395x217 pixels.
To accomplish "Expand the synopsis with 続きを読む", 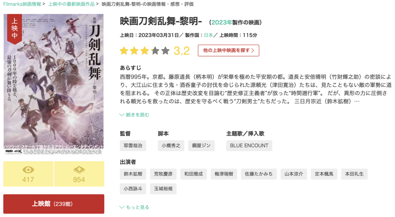I will (x=134, y=115).
